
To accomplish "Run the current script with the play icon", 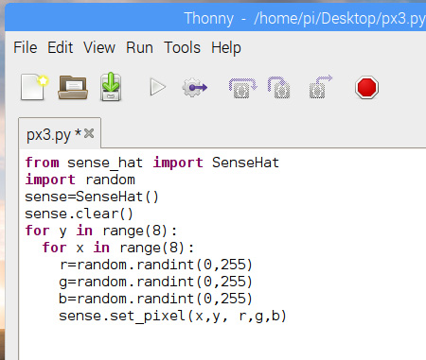I will (x=158, y=87).
